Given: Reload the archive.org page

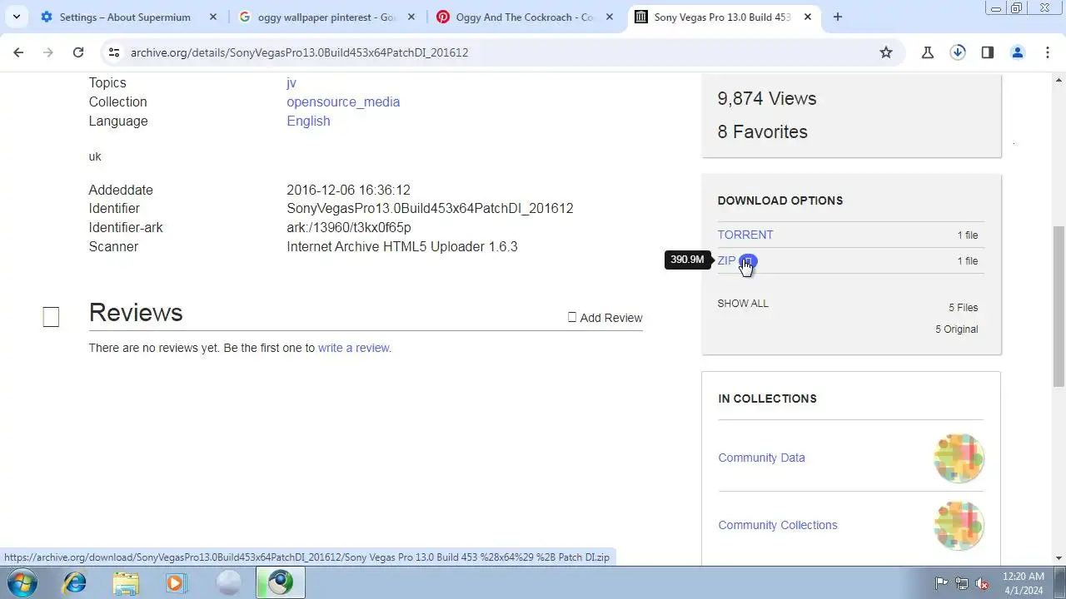Looking at the screenshot, I should point(78,52).
